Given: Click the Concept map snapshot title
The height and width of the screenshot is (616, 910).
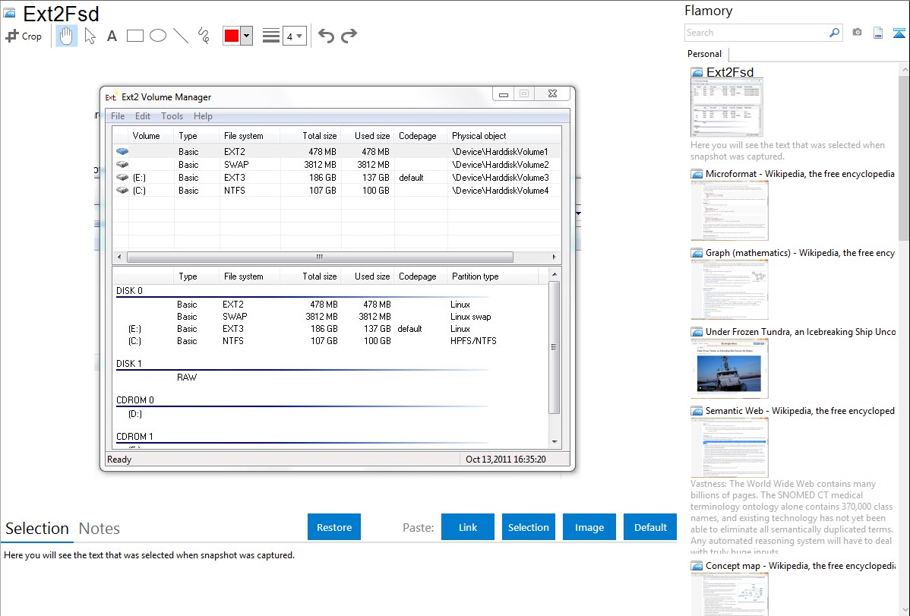Looking at the screenshot, I should pos(801,565).
